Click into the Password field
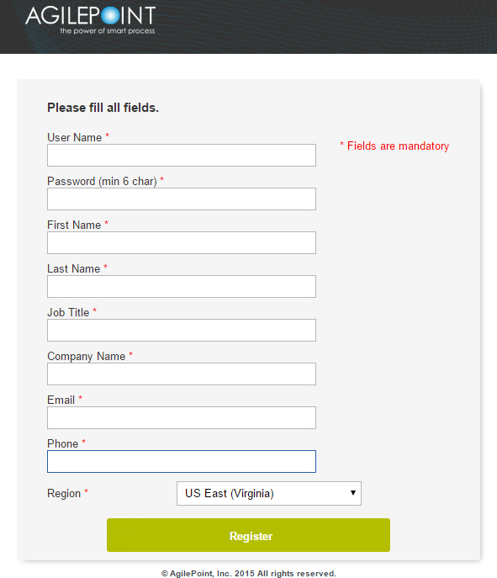The width and height of the screenshot is (497, 578). click(182, 199)
